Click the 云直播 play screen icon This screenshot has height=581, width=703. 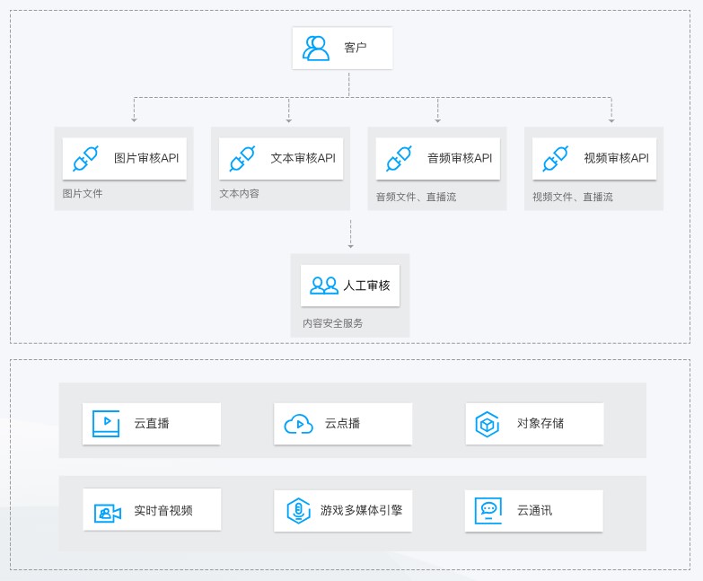point(106,424)
